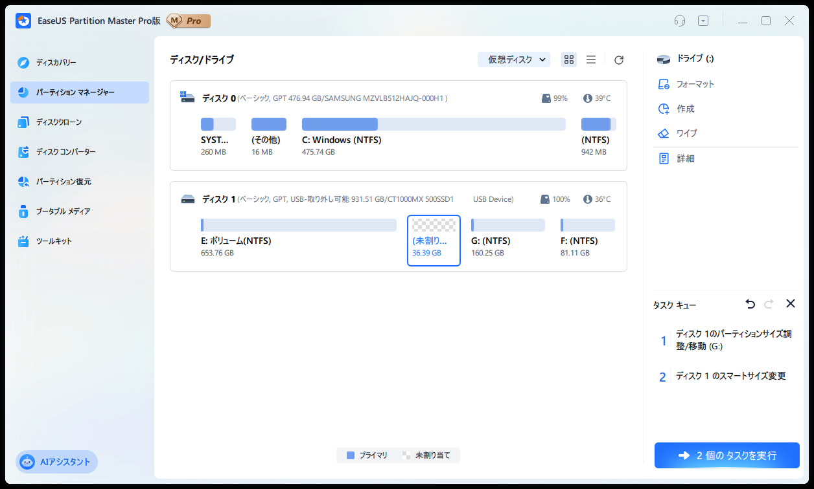Execute the 2 queued tasks
This screenshot has width=814, height=489.
[727, 455]
